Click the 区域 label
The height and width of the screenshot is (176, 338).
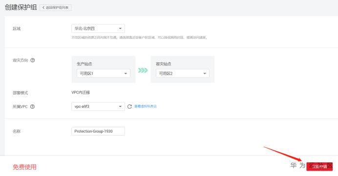17,29
